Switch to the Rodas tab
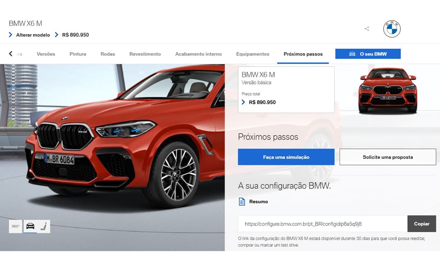The height and width of the screenshot is (264, 440). (108, 54)
